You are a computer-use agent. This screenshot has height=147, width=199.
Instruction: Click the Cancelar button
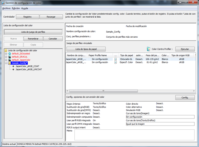coord(53,38)
